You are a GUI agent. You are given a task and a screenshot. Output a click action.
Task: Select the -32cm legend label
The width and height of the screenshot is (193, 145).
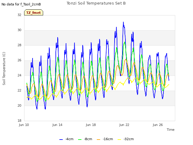pyautogui.click(x=129, y=139)
